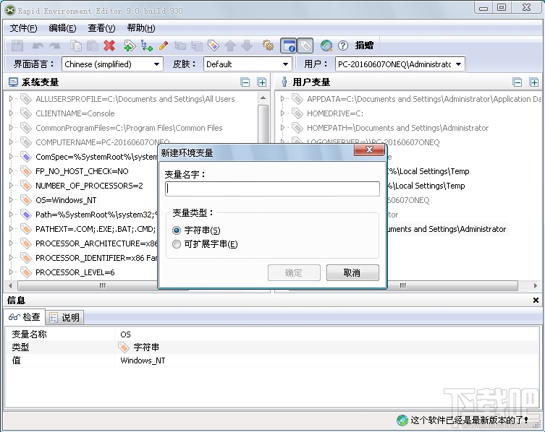Click the Copy toolbar icon

click(76, 46)
